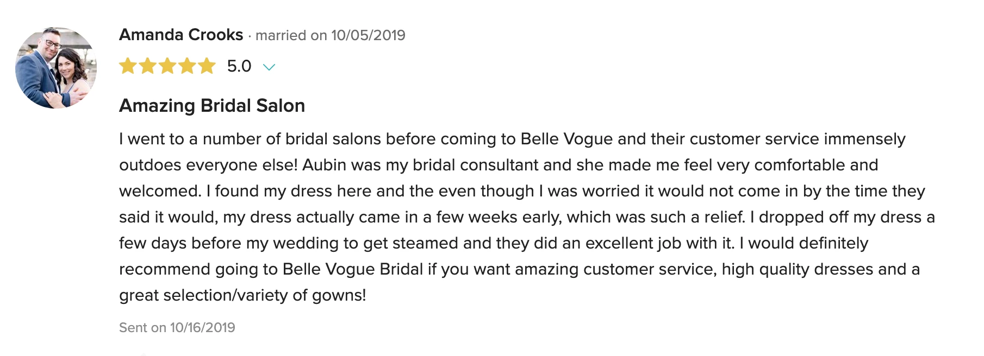
Task: Expand the rating breakdown chevron
Action: pyautogui.click(x=269, y=67)
